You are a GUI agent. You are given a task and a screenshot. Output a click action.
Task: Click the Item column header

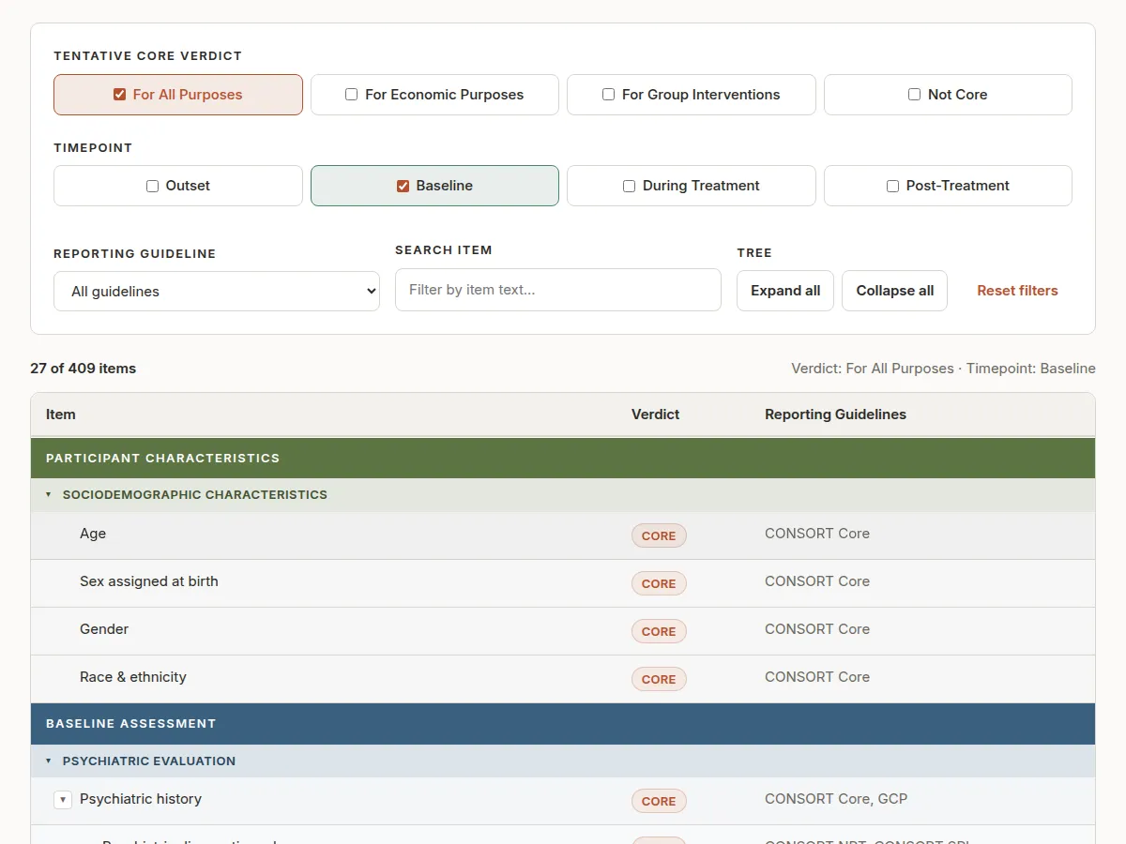[x=61, y=414]
